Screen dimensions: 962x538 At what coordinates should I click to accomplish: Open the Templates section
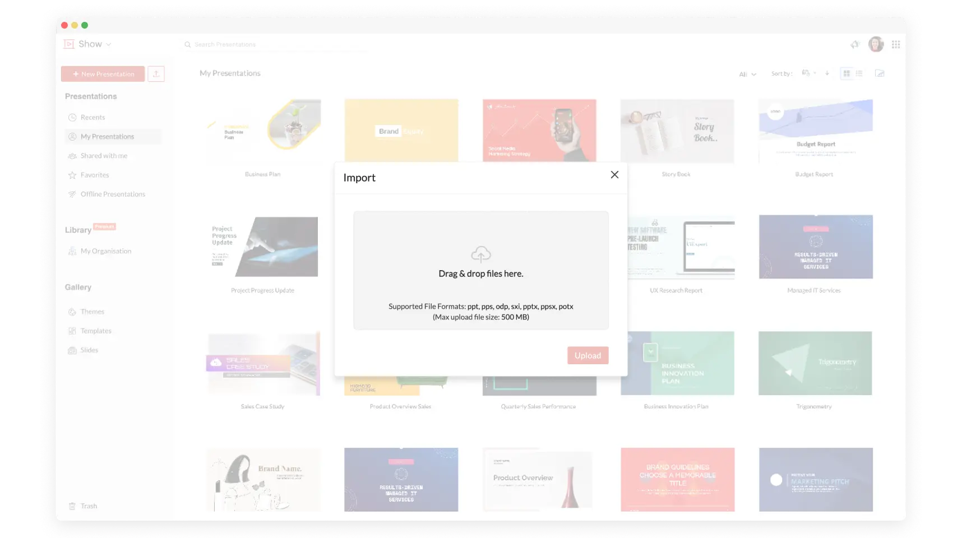coord(72,331)
